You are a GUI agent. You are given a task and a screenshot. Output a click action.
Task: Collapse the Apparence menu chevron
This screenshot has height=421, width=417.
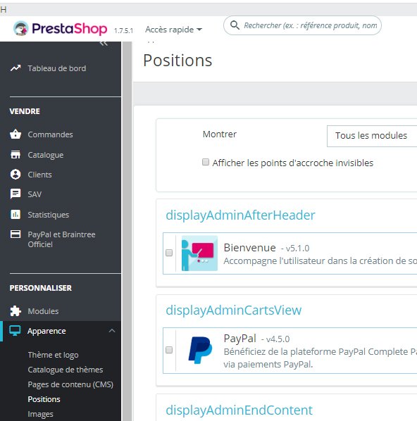[x=112, y=331]
